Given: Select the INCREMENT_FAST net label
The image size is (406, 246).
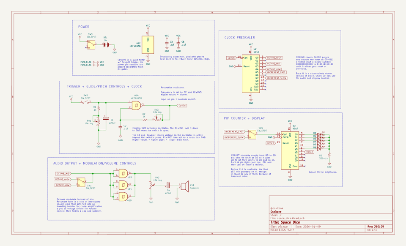Looking at the screenshot, I should pyautogui.click(x=234, y=131).
